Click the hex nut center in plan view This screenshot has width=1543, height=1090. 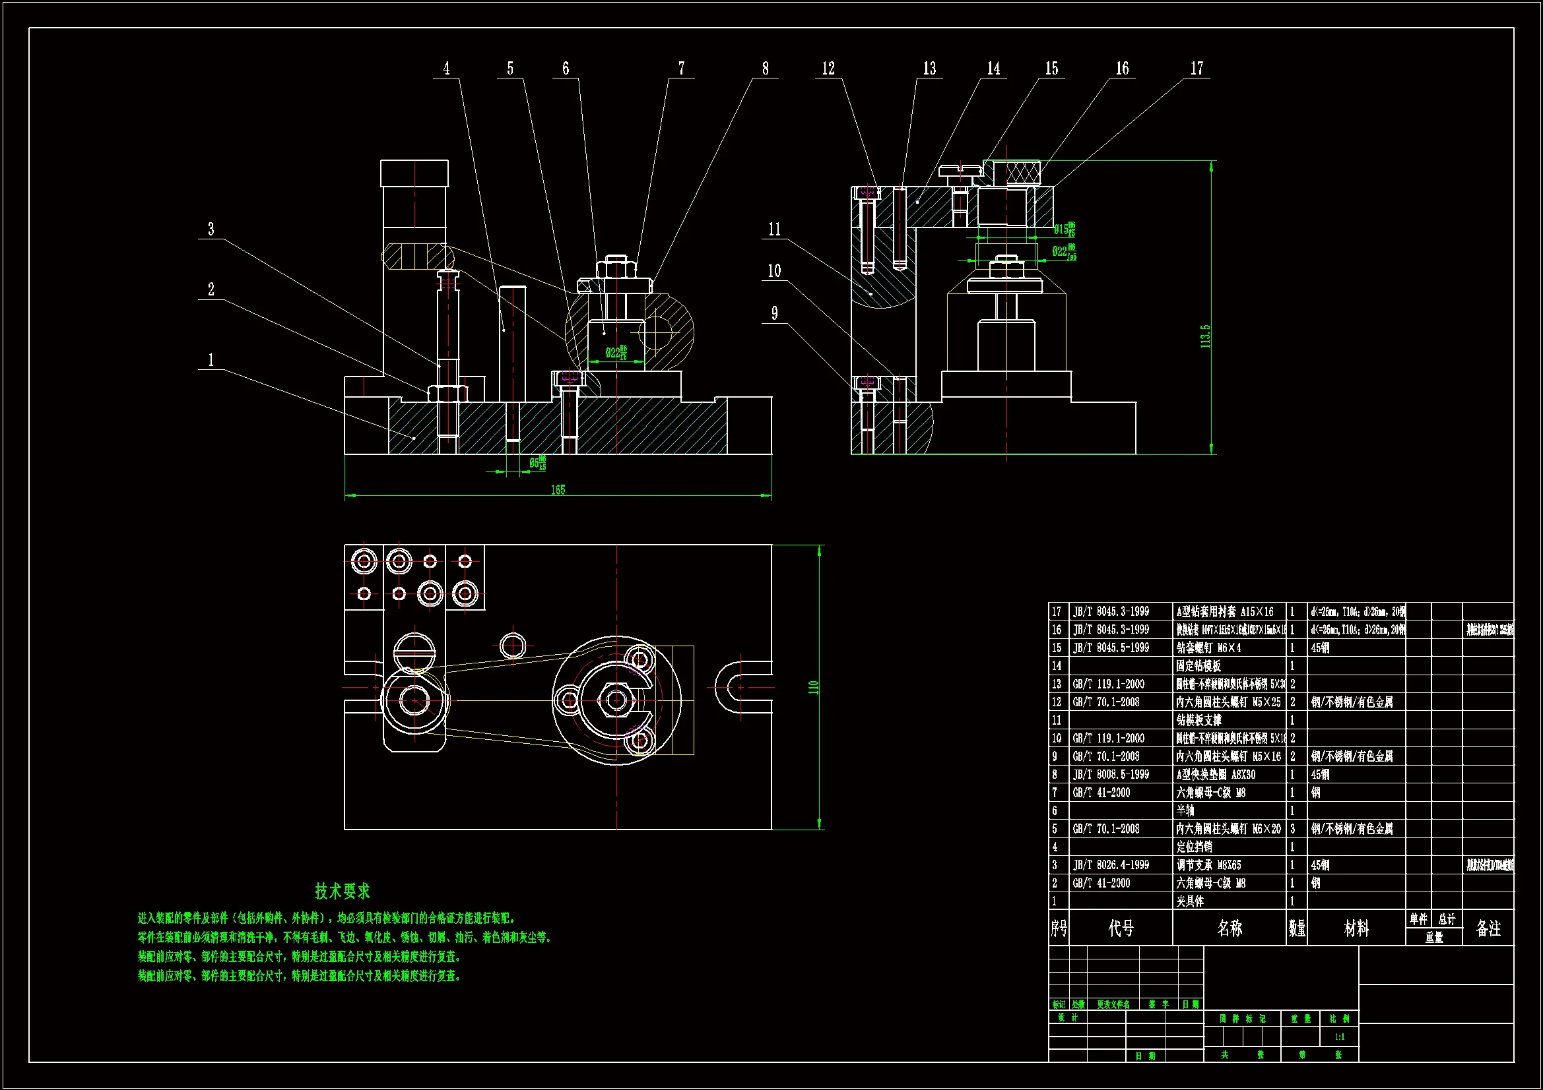point(617,700)
